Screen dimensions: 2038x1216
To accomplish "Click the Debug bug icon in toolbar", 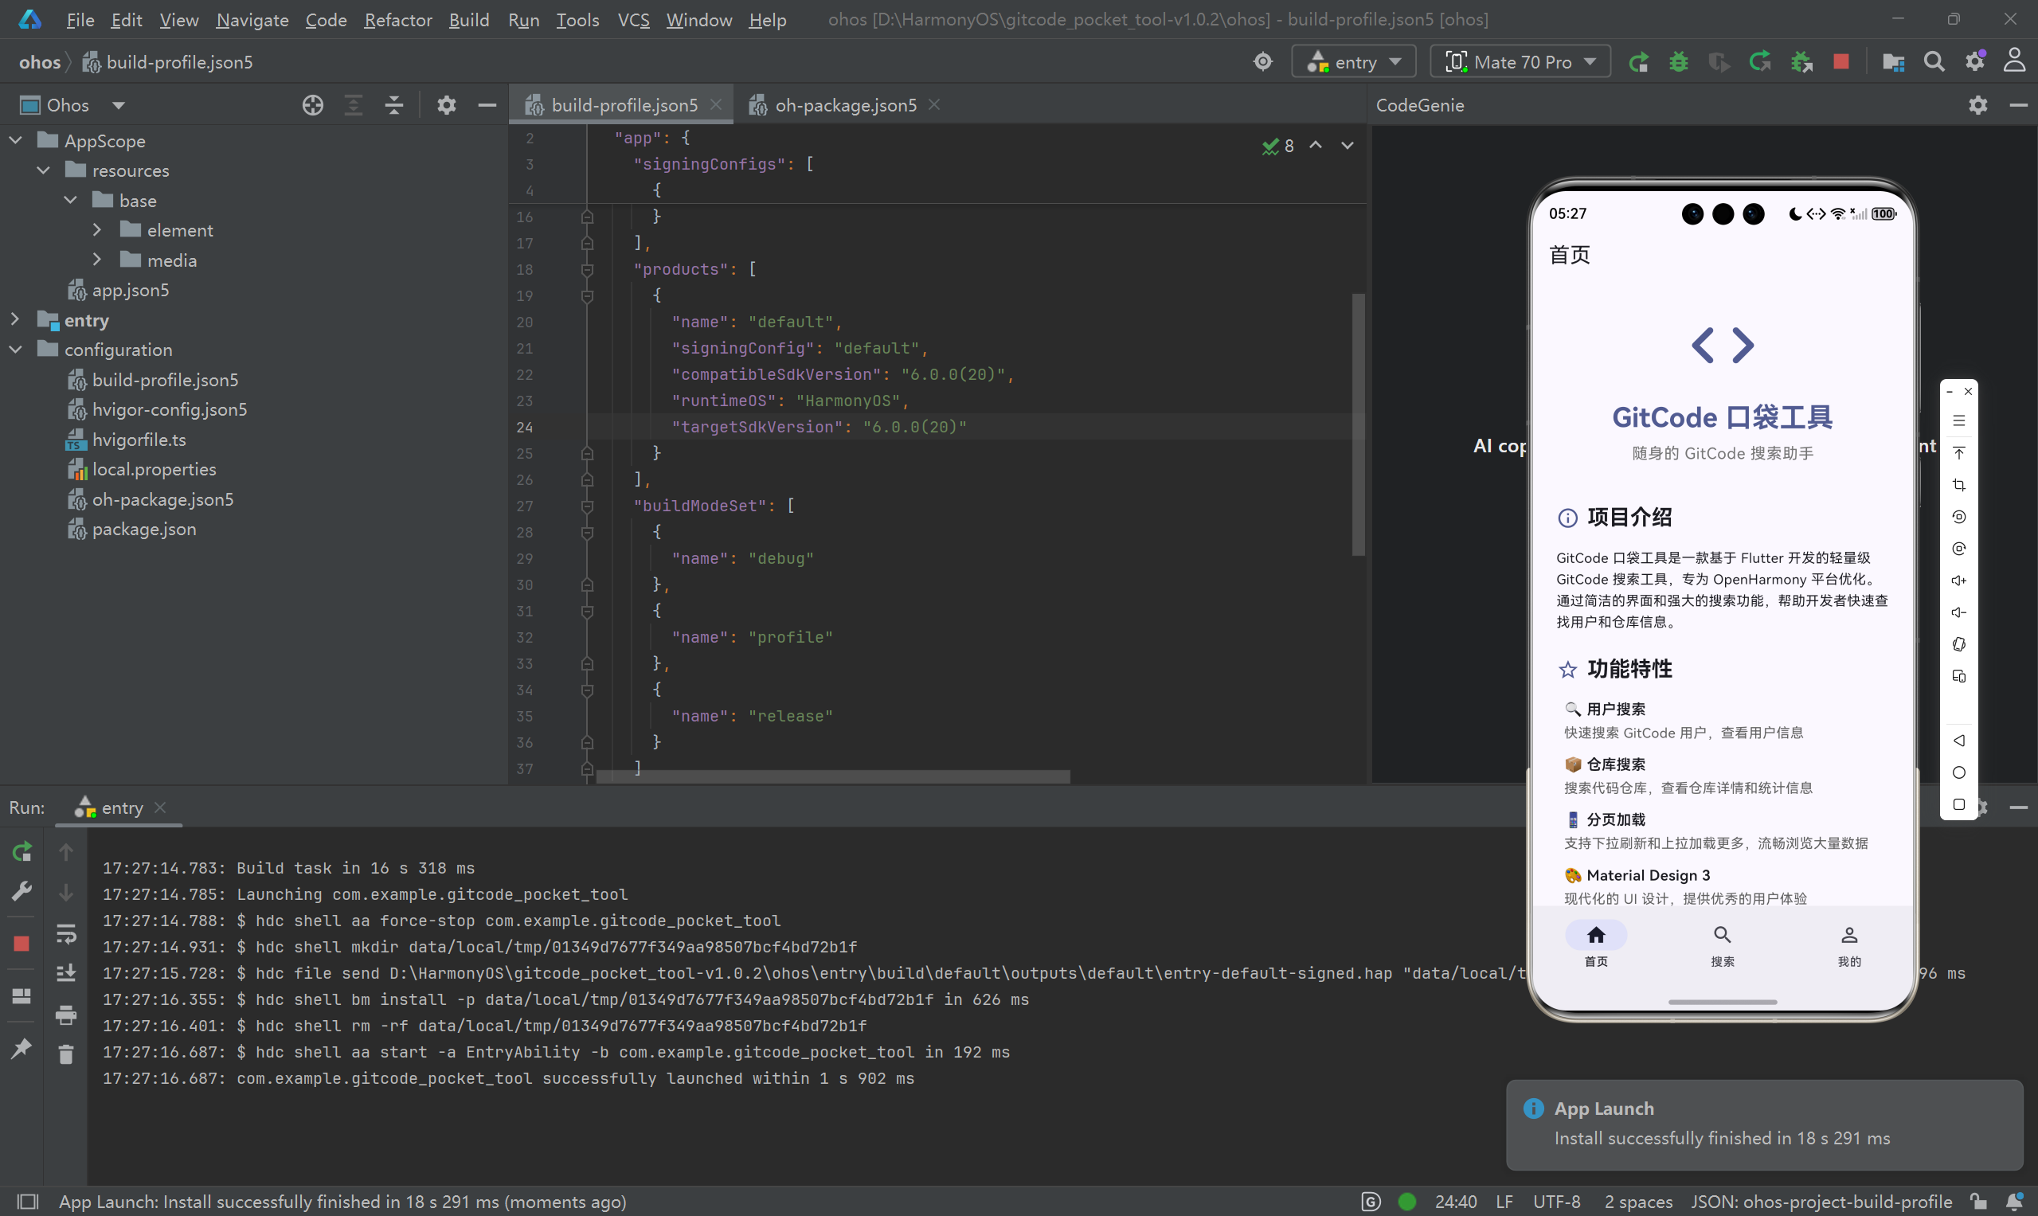I will (x=1678, y=62).
